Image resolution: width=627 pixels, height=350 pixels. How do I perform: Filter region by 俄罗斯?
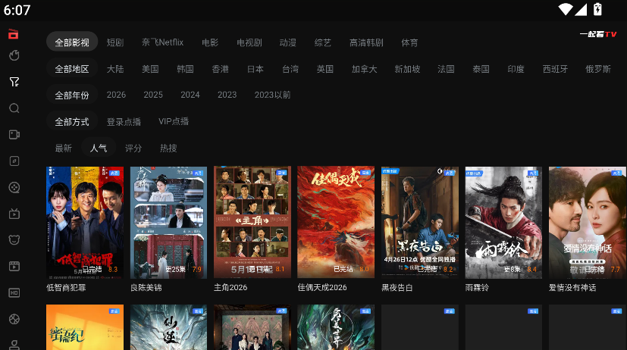pos(598,69)
